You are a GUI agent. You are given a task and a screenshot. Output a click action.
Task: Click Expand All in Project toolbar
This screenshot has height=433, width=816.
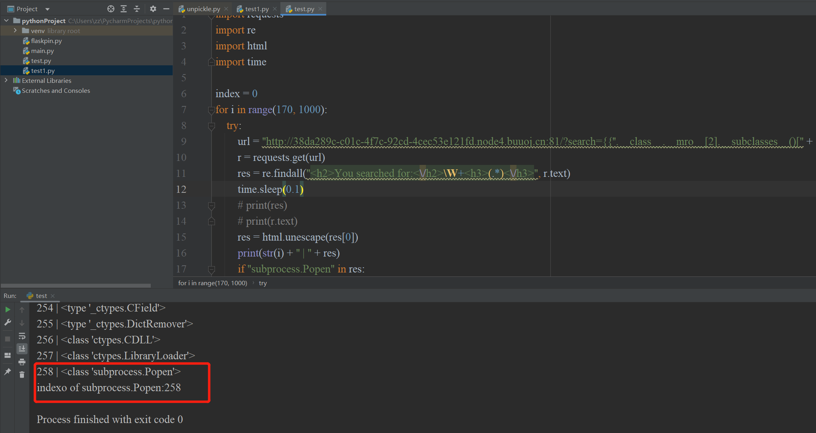[x=124, y=9]
